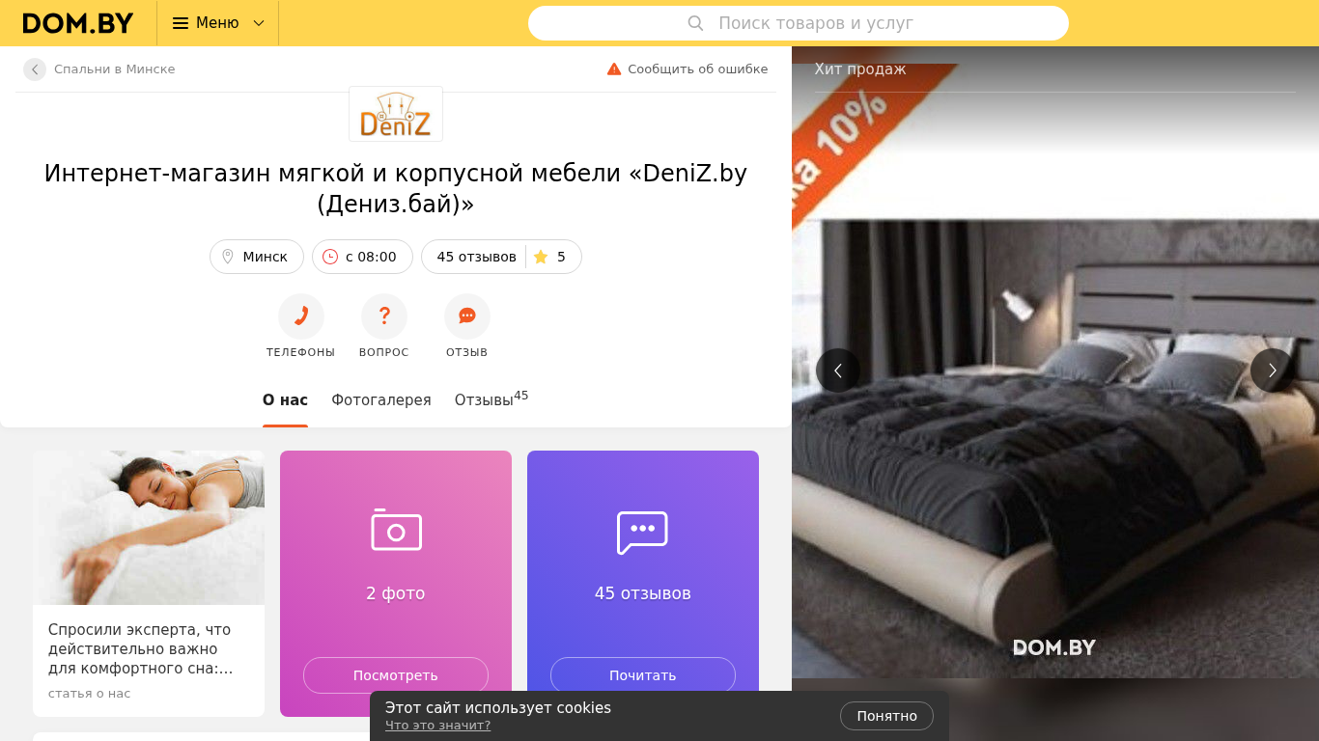Show next slide in Хит продаж carousel
Viewport: 1319px width, 741px height.
[x=1273, y=370]
